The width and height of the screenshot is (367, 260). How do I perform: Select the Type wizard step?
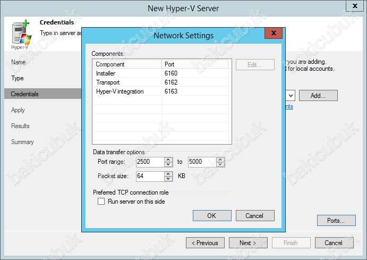[x=18, y=78]
